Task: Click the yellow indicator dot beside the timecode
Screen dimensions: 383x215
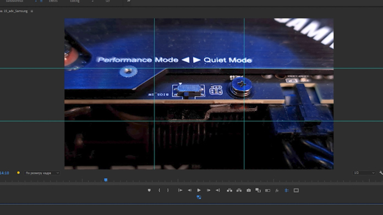Action: (18, 173)
